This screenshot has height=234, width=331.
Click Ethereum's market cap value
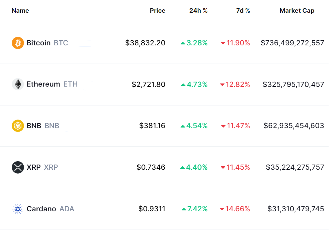tap(294, 84)
